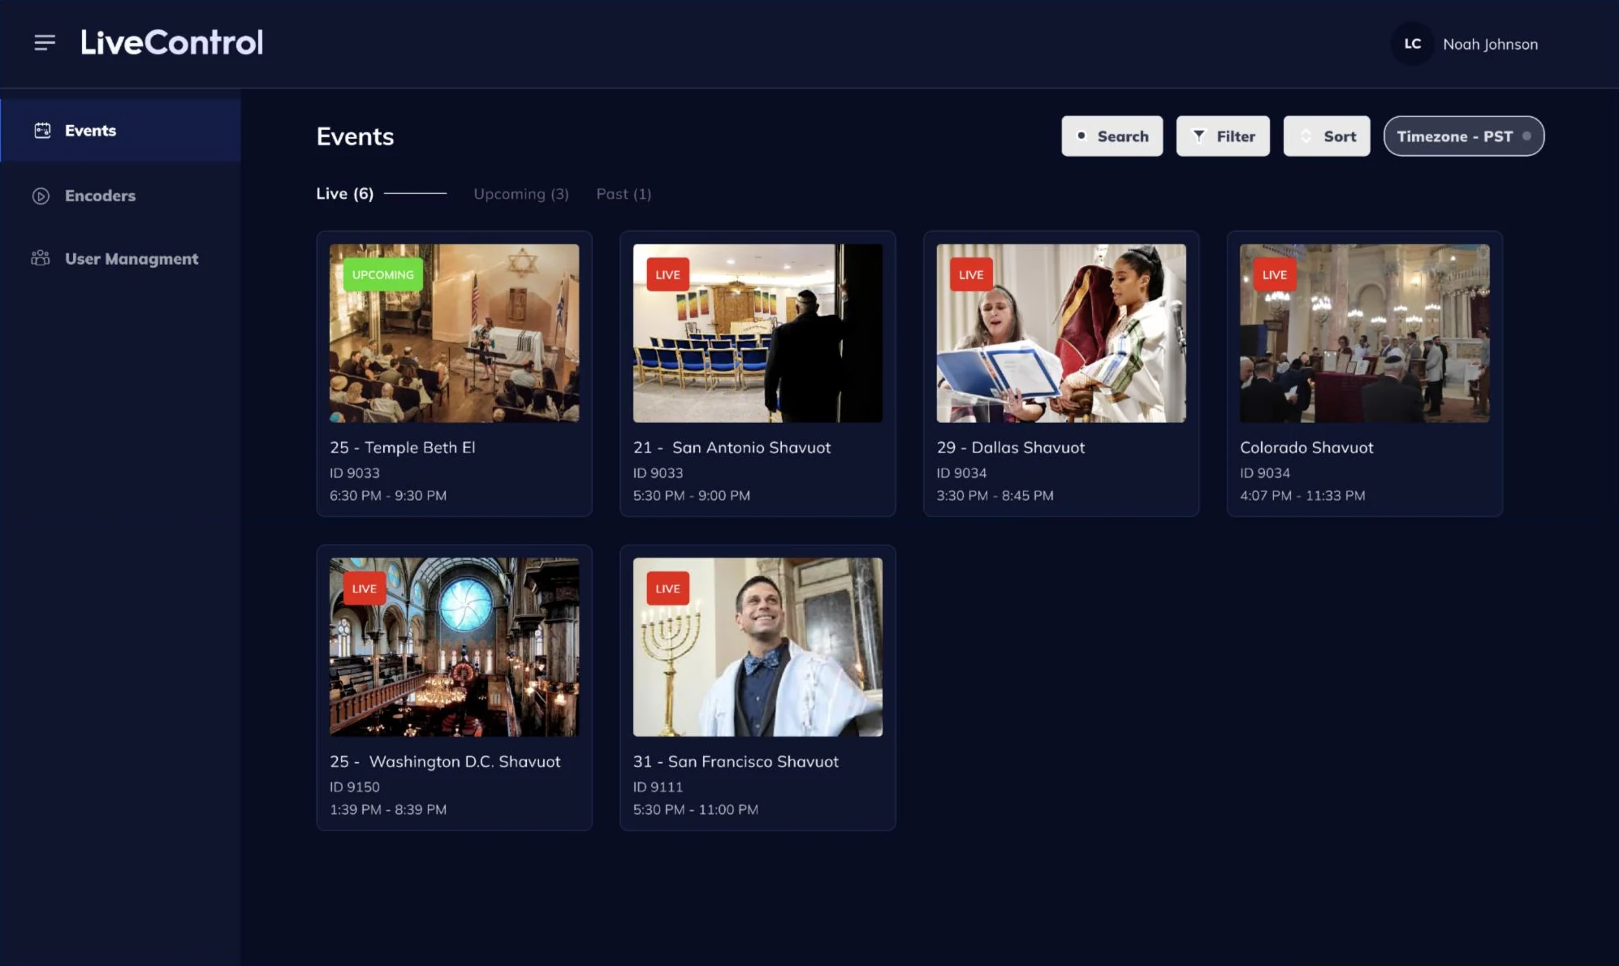
Task: Open the Colorado Shavuot thumbnail
Action: [x=1365, y=333]
